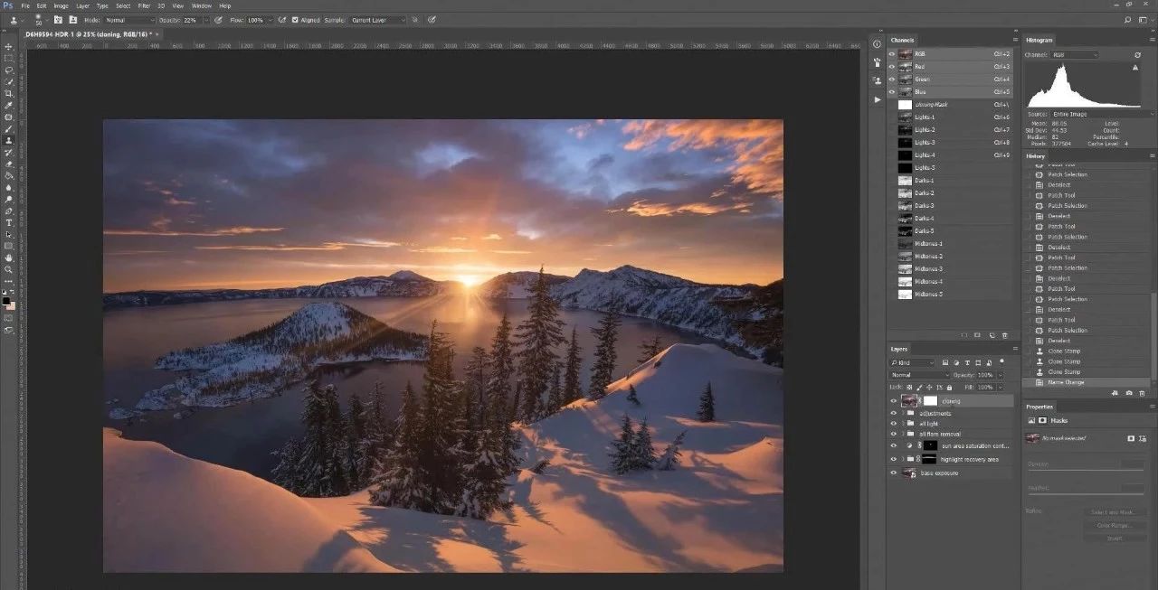Select the Darks-3 channel thumbnail
Image resolution: width=1158 pixels, height=590 pixels.
point(905,206)
